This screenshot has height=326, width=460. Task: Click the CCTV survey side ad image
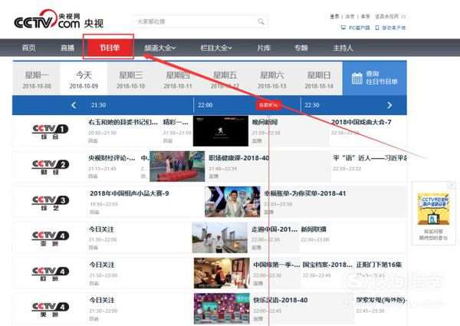click(x=433, y=209)
